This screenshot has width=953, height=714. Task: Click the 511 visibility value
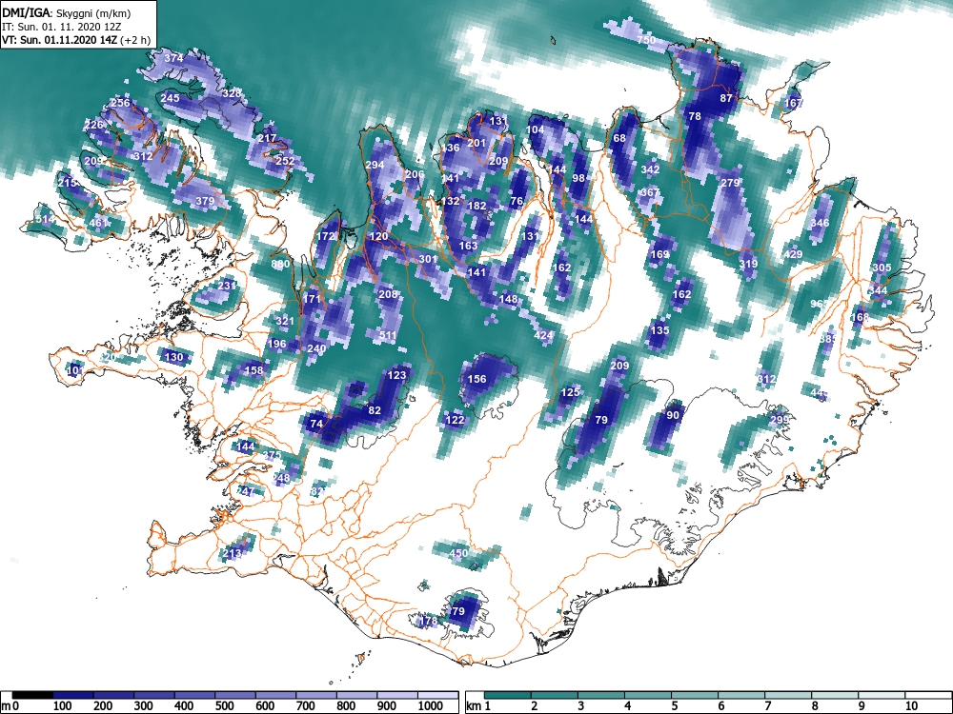click(388, 335)
